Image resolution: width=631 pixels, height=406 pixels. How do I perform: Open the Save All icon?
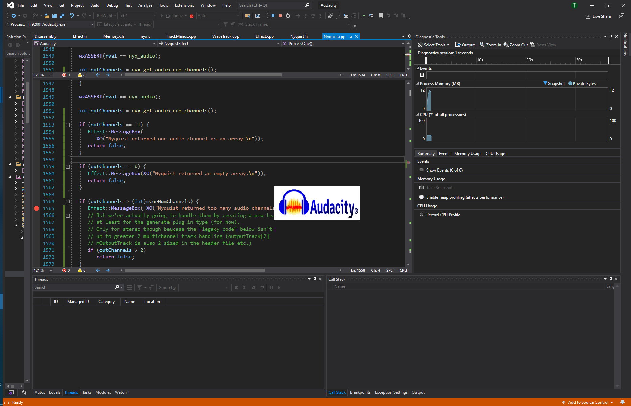(62, 16)
